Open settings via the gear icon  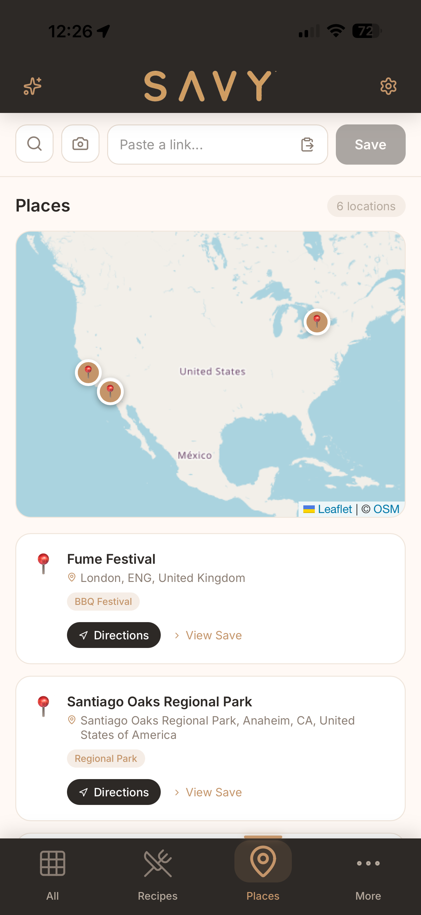388,86
